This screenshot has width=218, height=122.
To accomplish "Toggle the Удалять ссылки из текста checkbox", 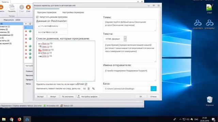I will pyautogui.click(x=86, y=84).
